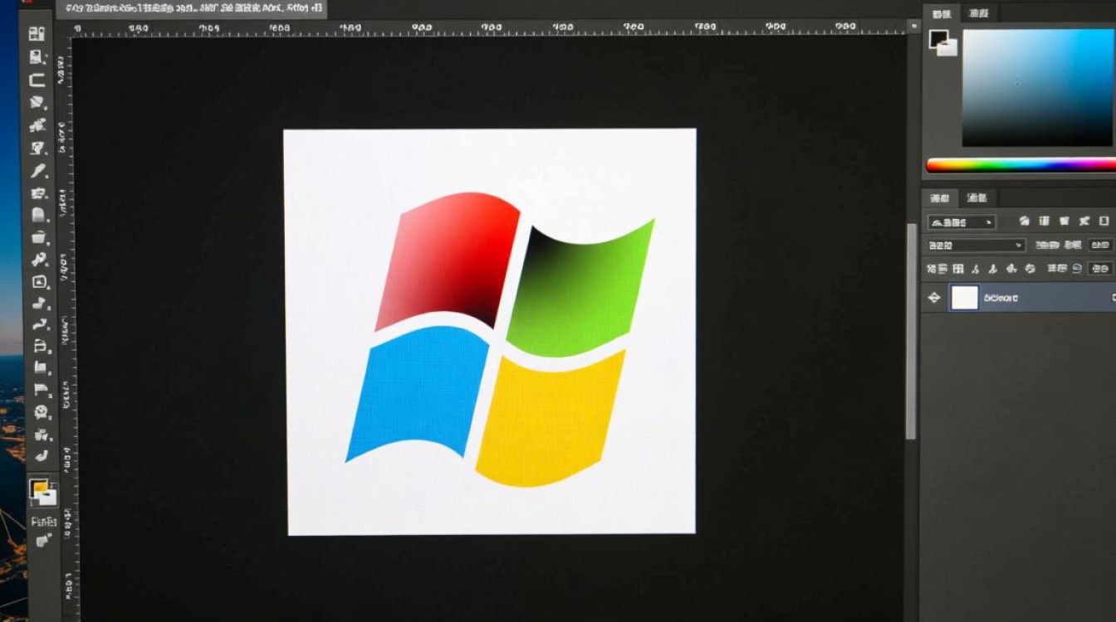
Task: Open the blend mode dropdown in layers panel
Action: [x=976, y=245]
